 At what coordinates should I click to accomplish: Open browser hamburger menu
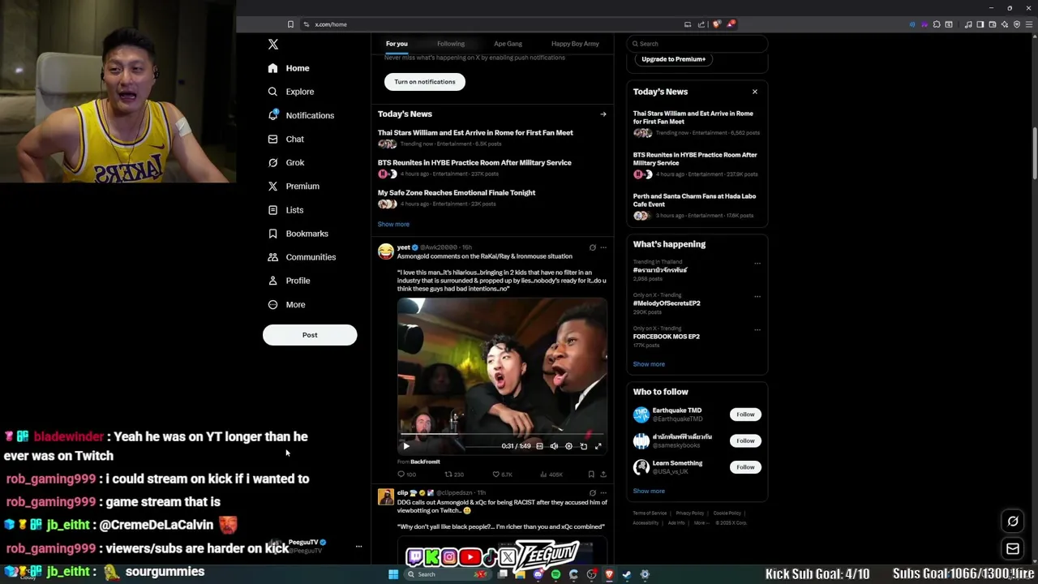(x=1027, y=24)
